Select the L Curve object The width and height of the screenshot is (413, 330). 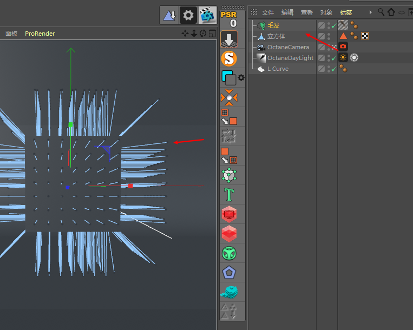coord(278,69)
